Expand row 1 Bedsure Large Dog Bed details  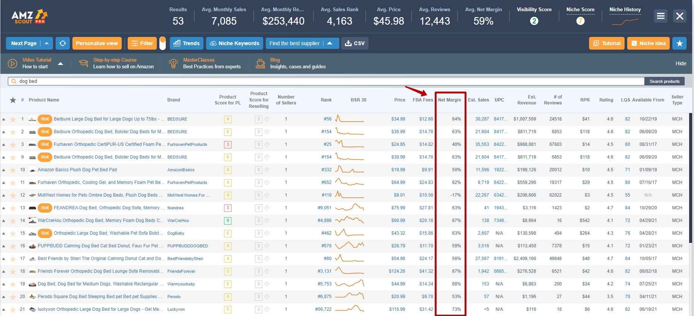(4, 119)
